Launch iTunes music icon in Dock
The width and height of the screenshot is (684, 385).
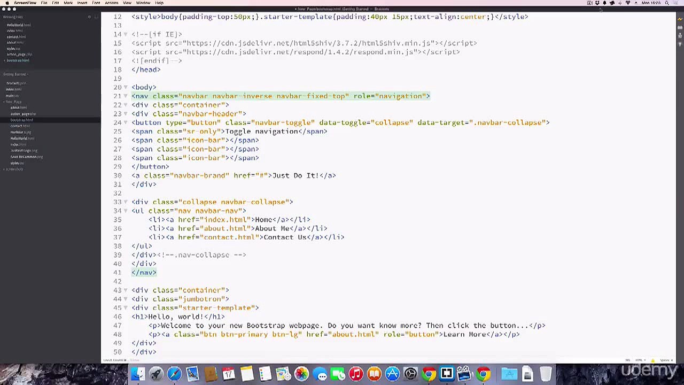(x=356, y=374)
